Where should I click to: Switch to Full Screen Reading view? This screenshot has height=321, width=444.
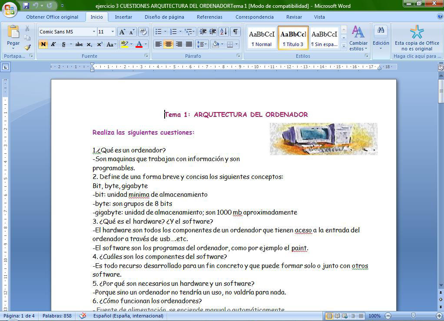(x=337, y=316)
